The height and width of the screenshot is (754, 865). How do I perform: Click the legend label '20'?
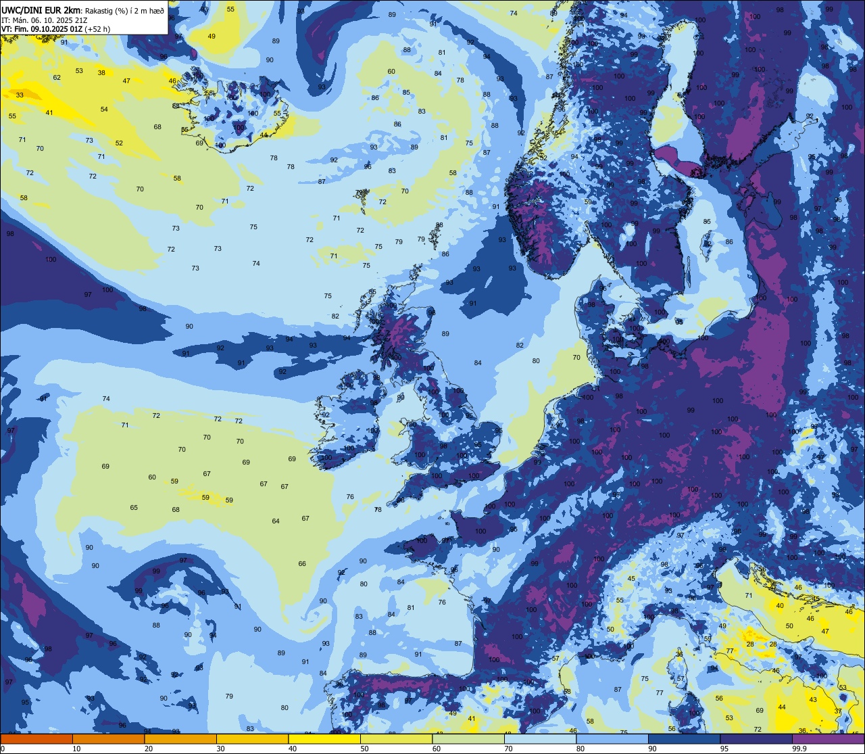149,749
